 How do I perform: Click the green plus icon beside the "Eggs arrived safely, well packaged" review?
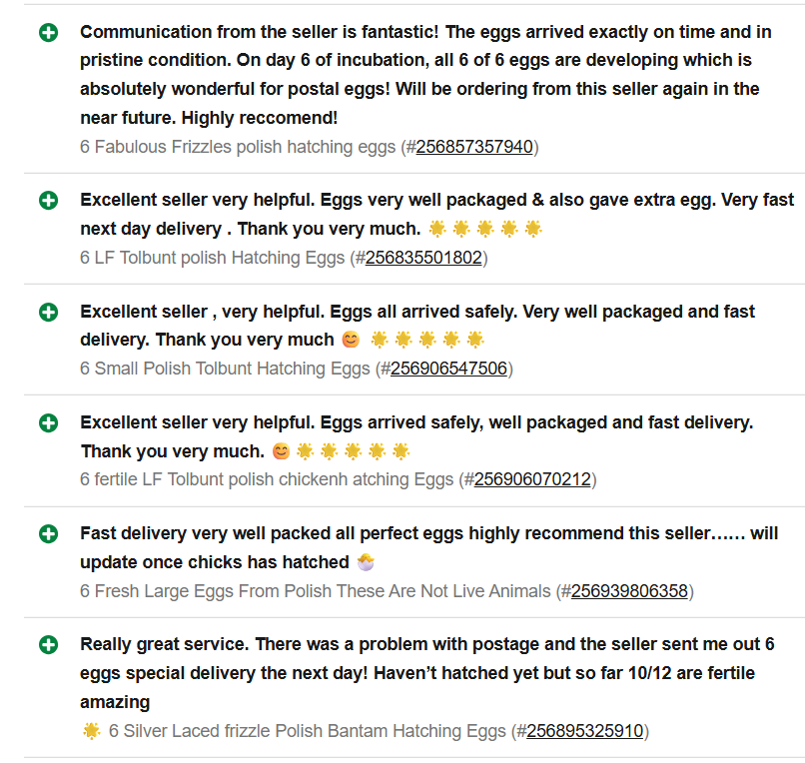coord(48,423)
